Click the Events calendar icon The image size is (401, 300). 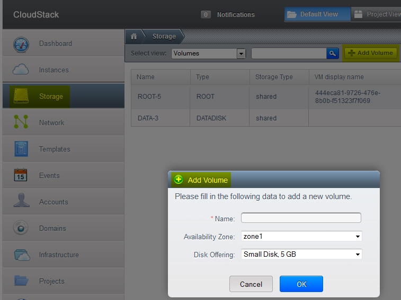pyautogui.click(x=21, y=175)
